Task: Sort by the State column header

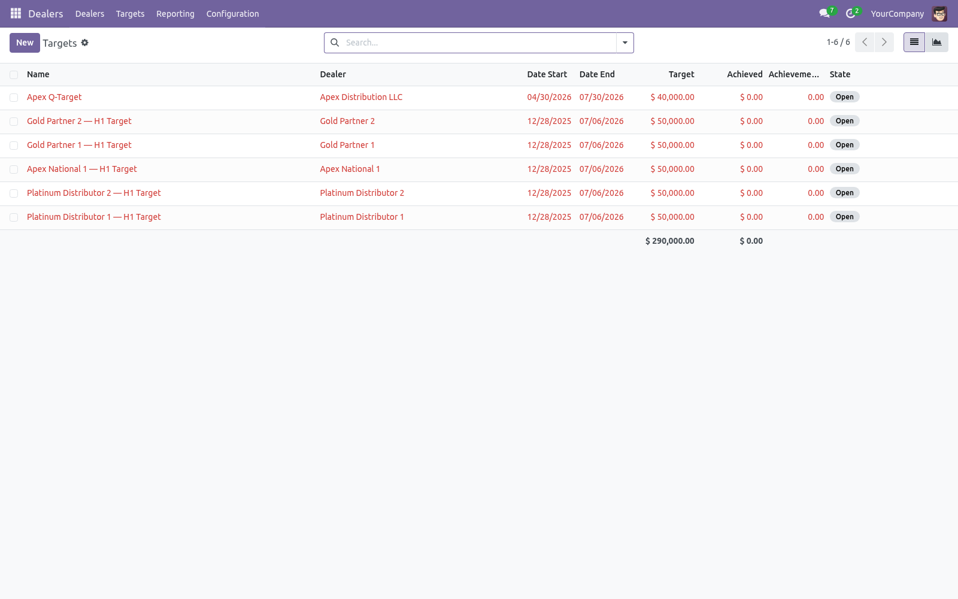Action: (840, 74)
